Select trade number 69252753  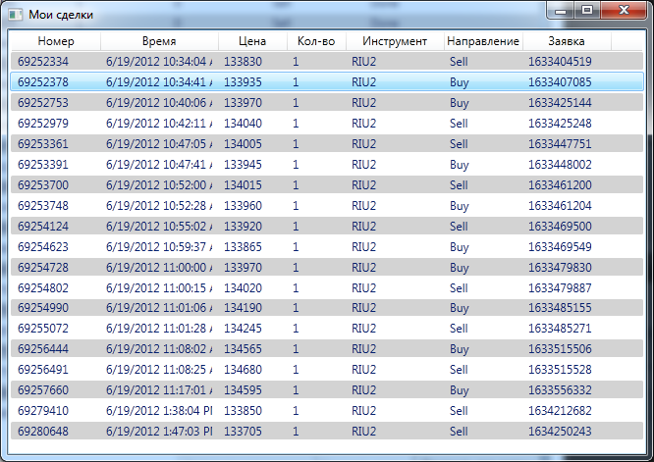[43, 103]
